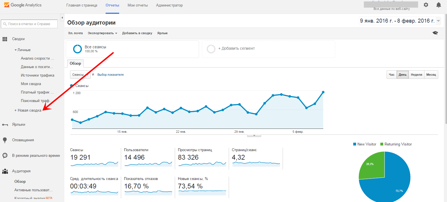This screenshot has height=202, width=447.
Task: Open the date range dropdown
Action: (x=438, y=21)
